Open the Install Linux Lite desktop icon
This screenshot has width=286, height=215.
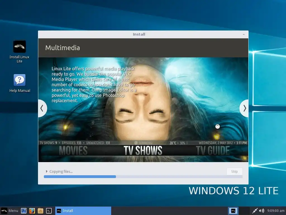19,52
